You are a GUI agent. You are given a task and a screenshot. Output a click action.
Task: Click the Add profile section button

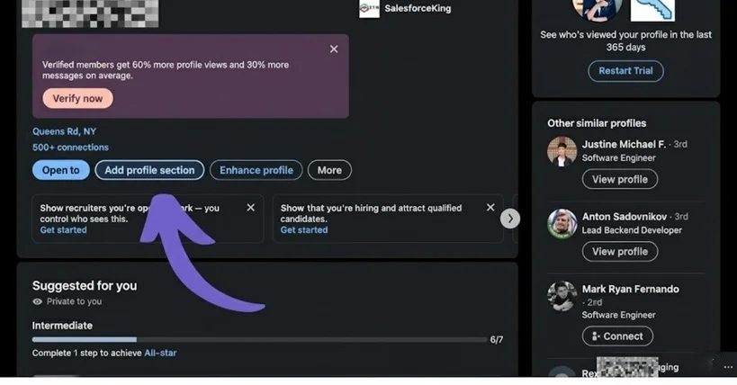coord(149,170)
